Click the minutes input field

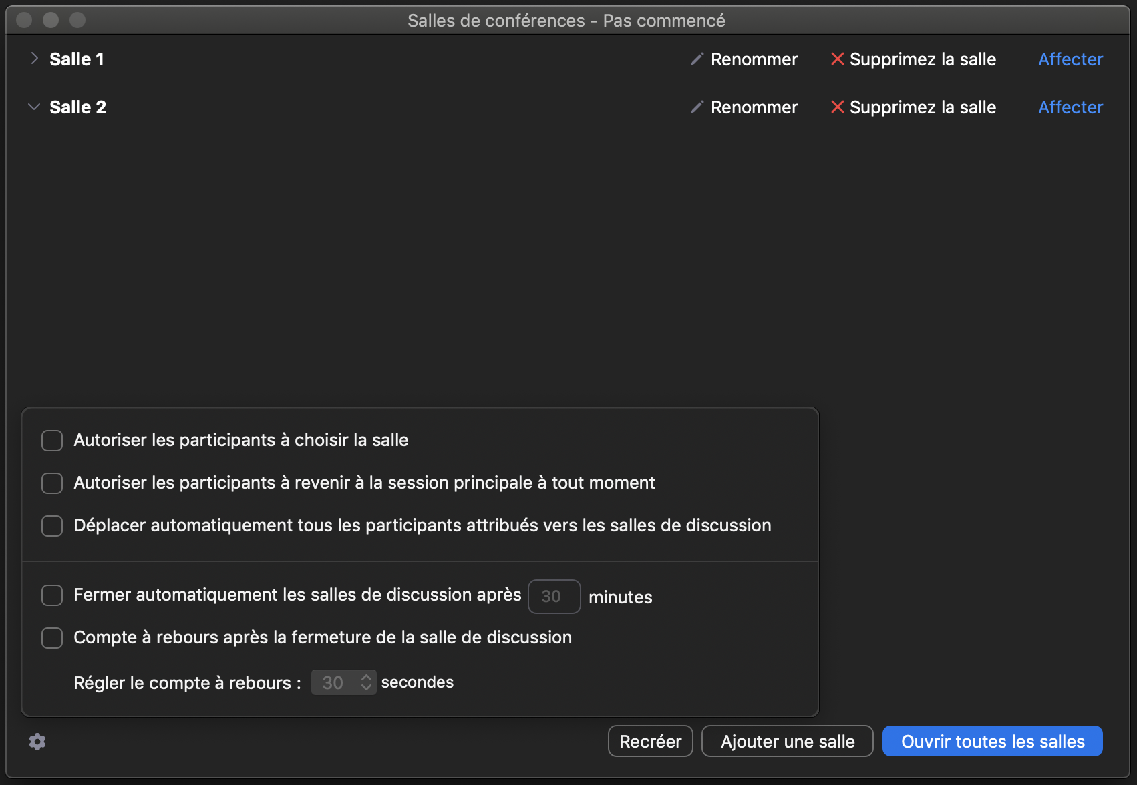[x=553, y=597]
